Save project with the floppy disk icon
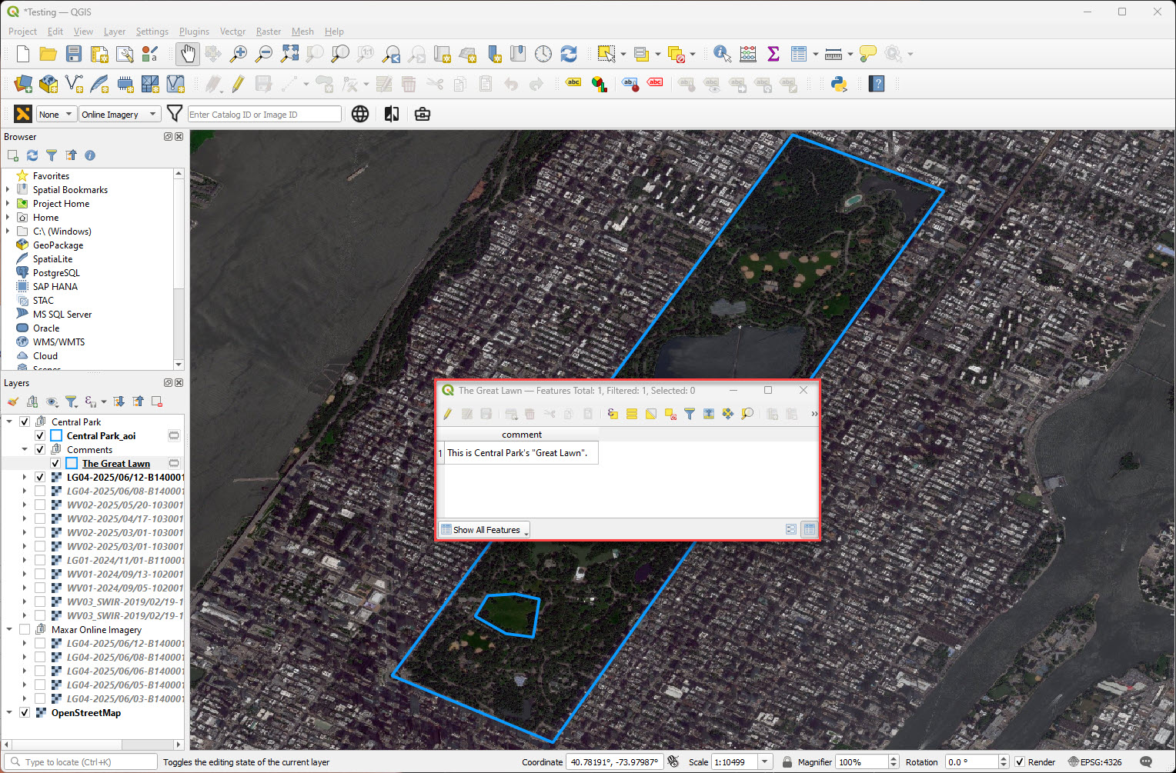1176x773 pixels. pyautogui.click(x=74, y=54)
